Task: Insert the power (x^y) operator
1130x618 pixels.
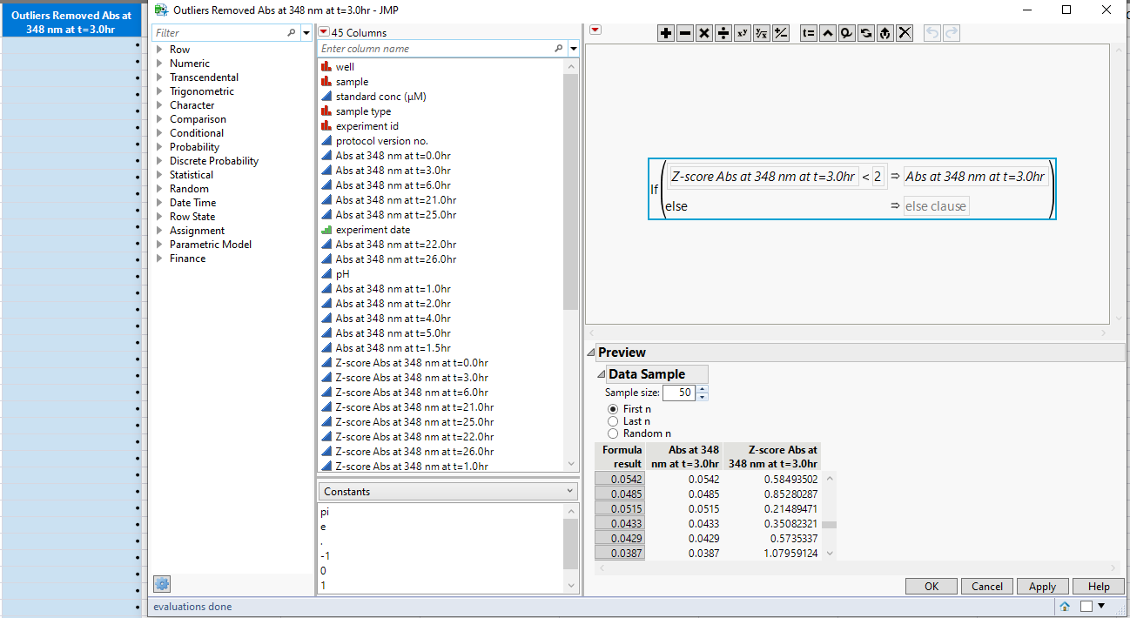Action: click(743, 33)
